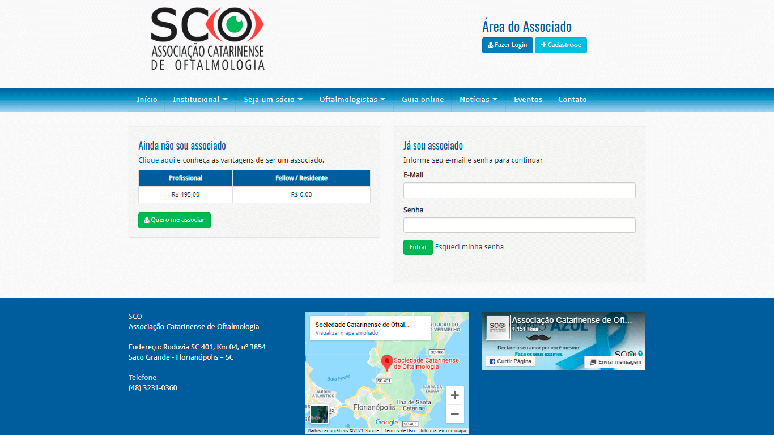Click the Facebook page profile picture
This screenshot has width=774, height=435.
[x=498, y=327]
